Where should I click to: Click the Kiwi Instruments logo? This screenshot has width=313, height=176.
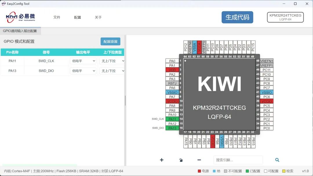20,17
